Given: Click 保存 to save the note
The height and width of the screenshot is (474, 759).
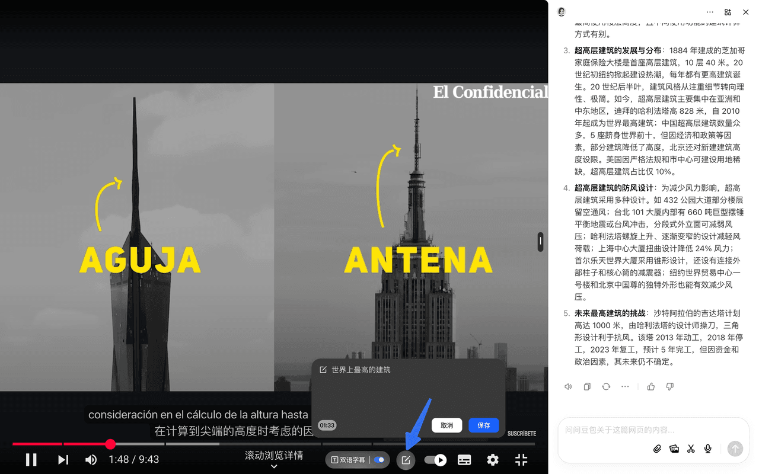Looking at the screenshot, I should pos(484,425).
